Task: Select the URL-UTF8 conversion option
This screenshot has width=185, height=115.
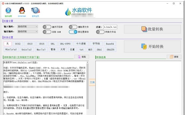Action: click(x=65, y=44)
